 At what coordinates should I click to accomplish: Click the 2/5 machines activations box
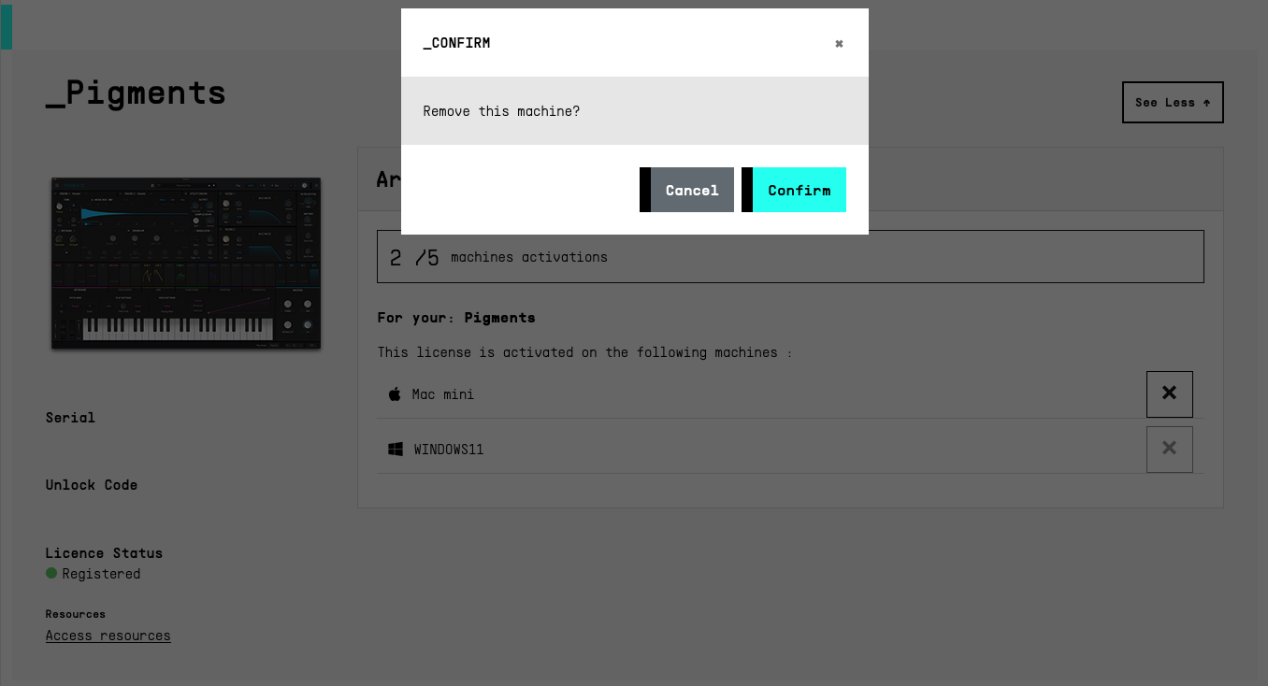point(789,257)
